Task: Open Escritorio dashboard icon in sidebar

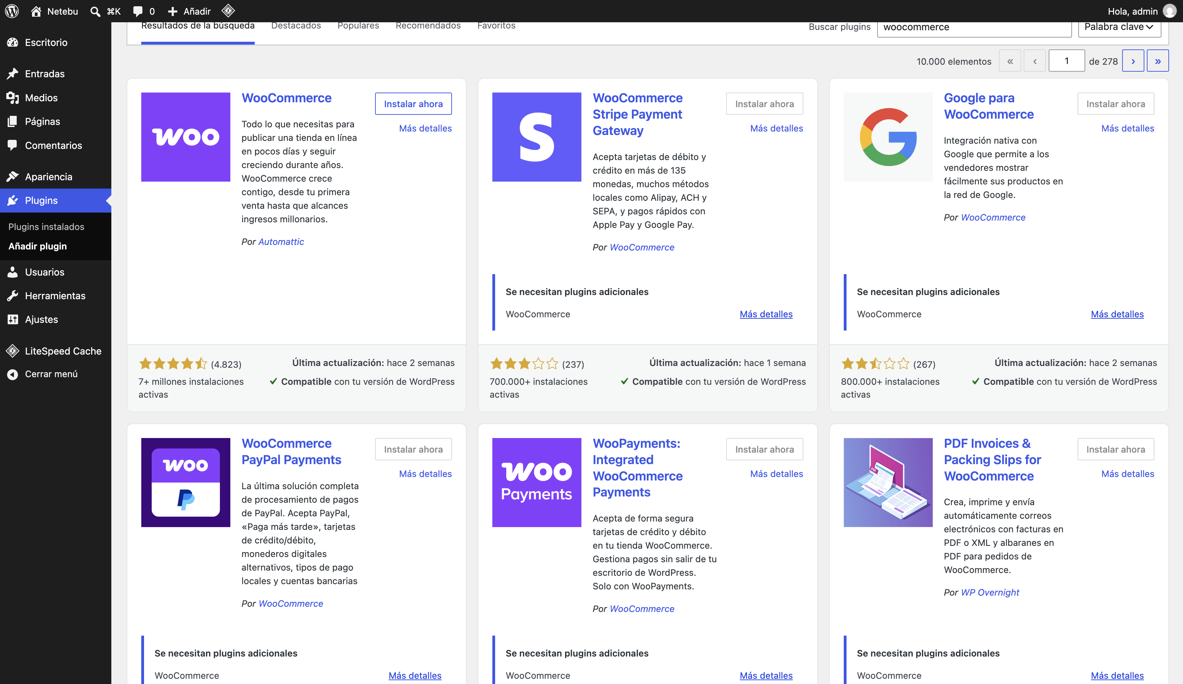Action: pyautogui.click(x=13, y=42)
